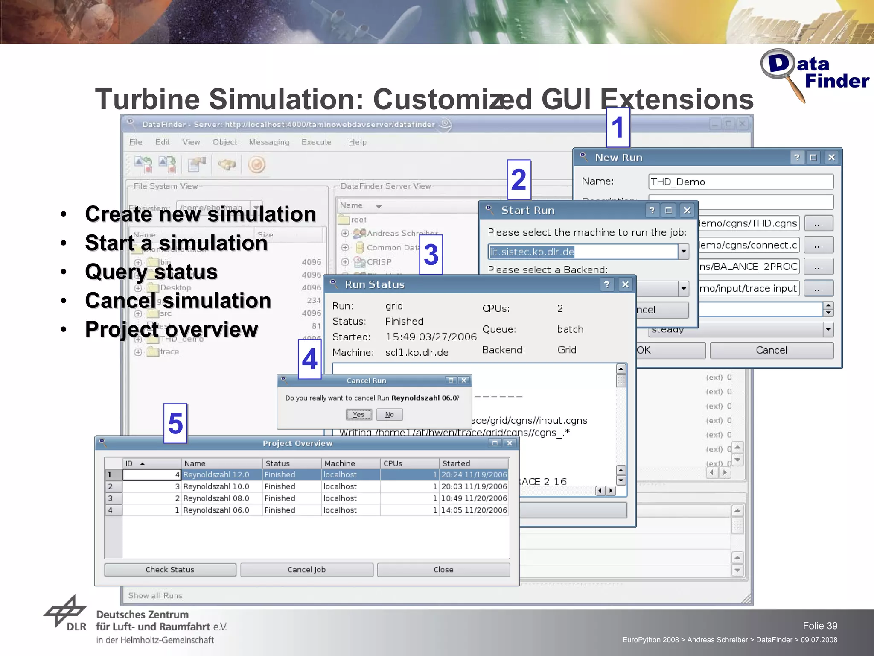
Task: Sort by Status column header
Action: click(292, 463)
